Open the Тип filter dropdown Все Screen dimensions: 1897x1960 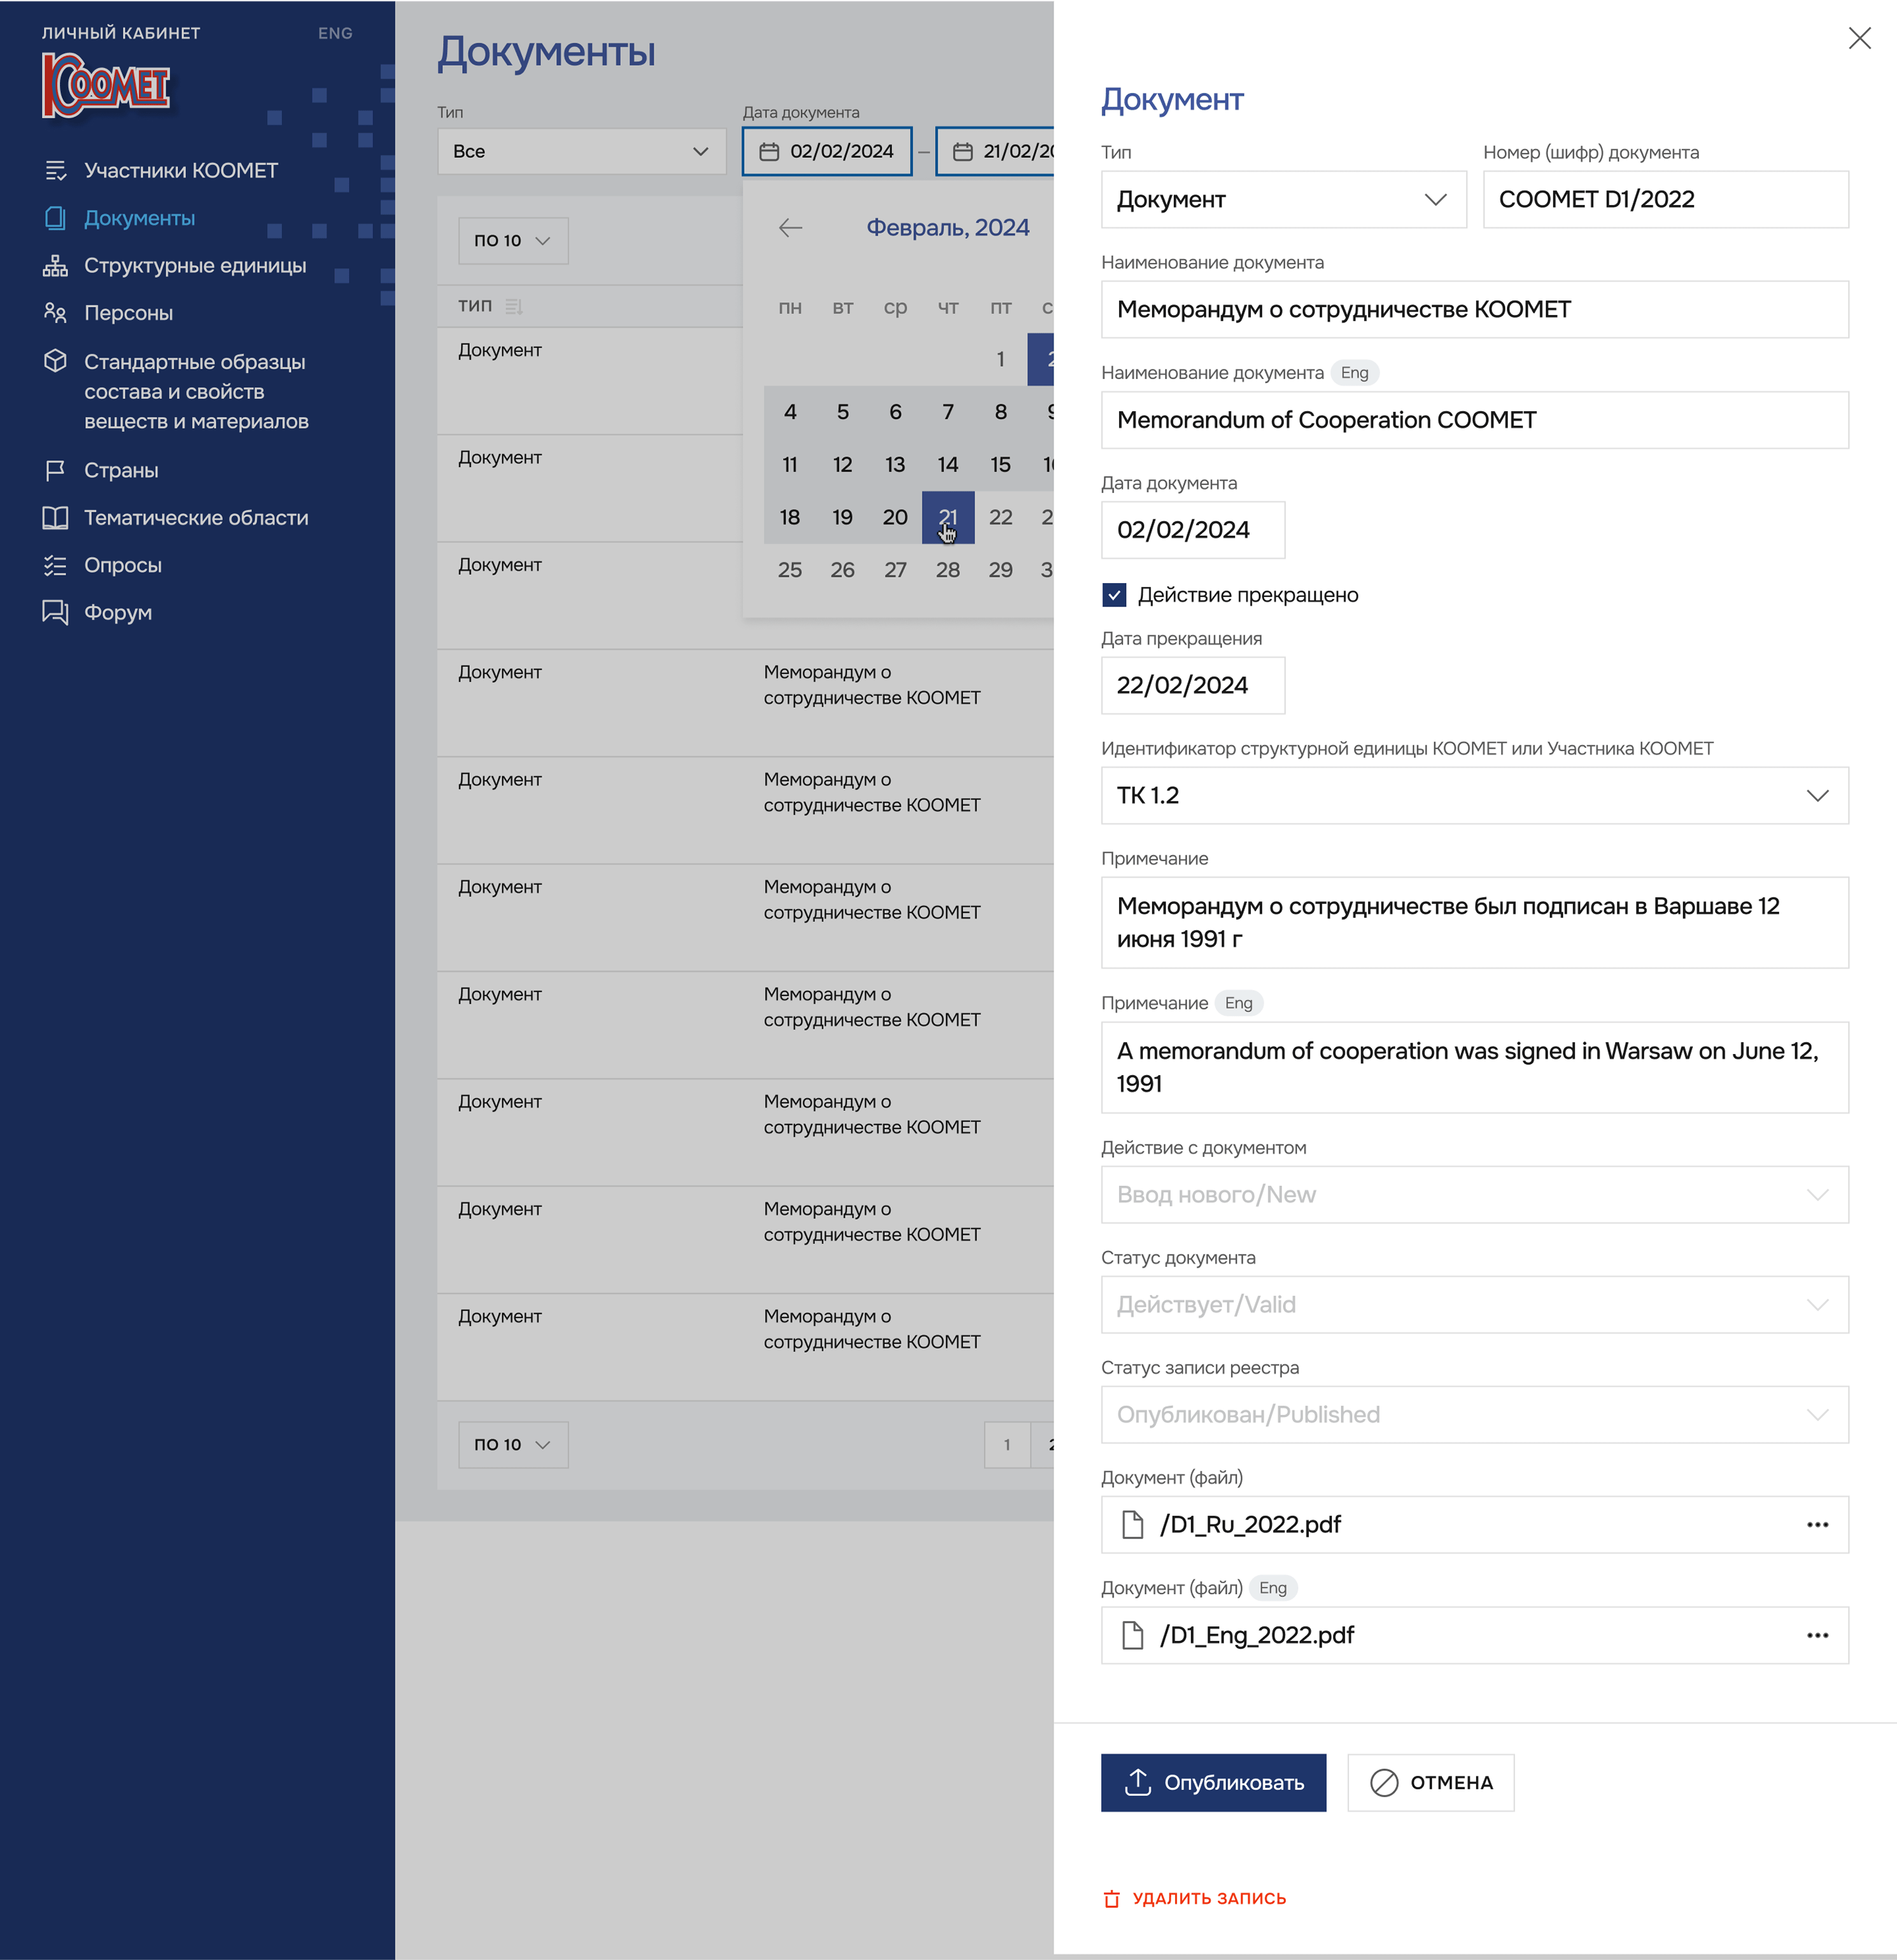pos(581,151)
